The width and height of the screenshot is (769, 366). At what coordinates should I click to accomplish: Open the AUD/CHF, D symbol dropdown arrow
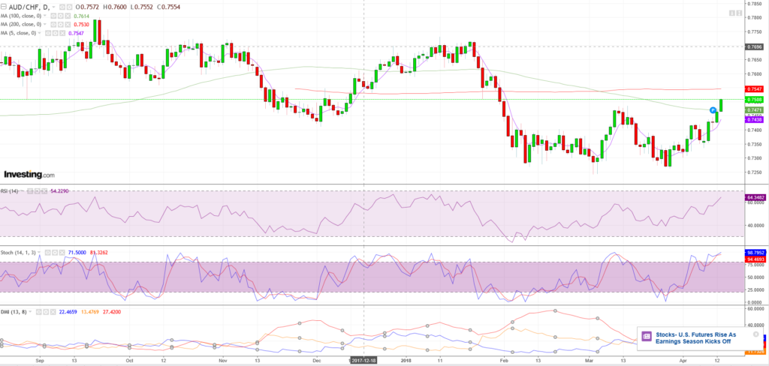click(53, 7)
